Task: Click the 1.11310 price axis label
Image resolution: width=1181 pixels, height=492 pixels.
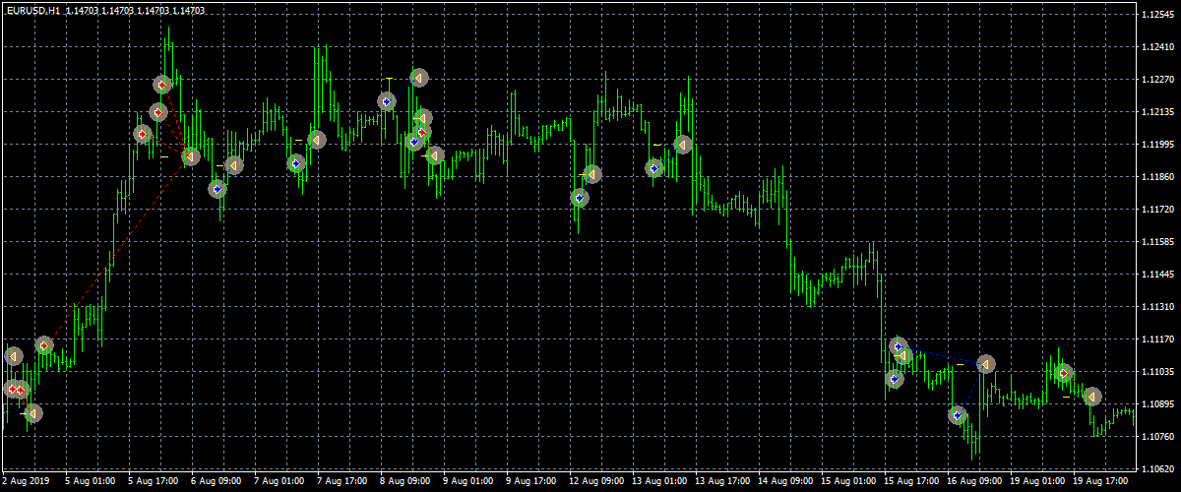Action: point(1158,307)
